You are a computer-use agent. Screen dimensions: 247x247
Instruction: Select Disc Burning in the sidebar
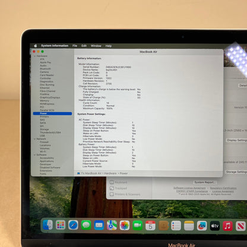tap(47, 85)
